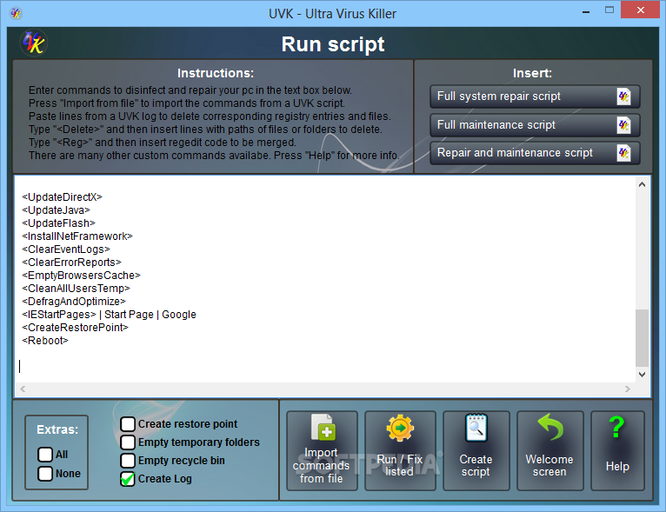Click the script box scroll down arrow
Screen dimensions: 666x512
[x=642, y=375]
